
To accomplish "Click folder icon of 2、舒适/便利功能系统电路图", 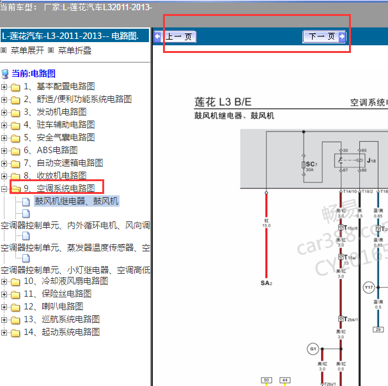I will [15, 100].
